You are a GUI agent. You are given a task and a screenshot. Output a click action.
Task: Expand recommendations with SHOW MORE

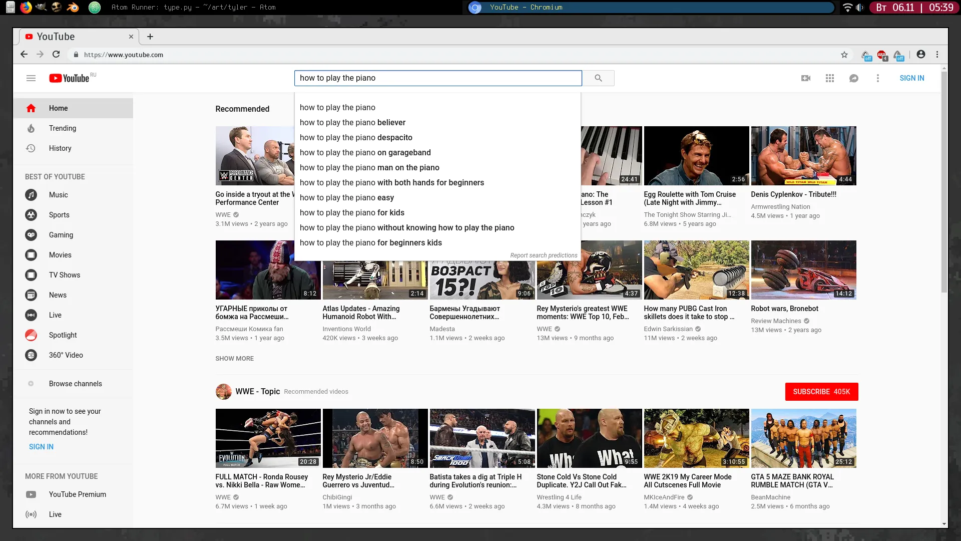(x=234, y=359)
